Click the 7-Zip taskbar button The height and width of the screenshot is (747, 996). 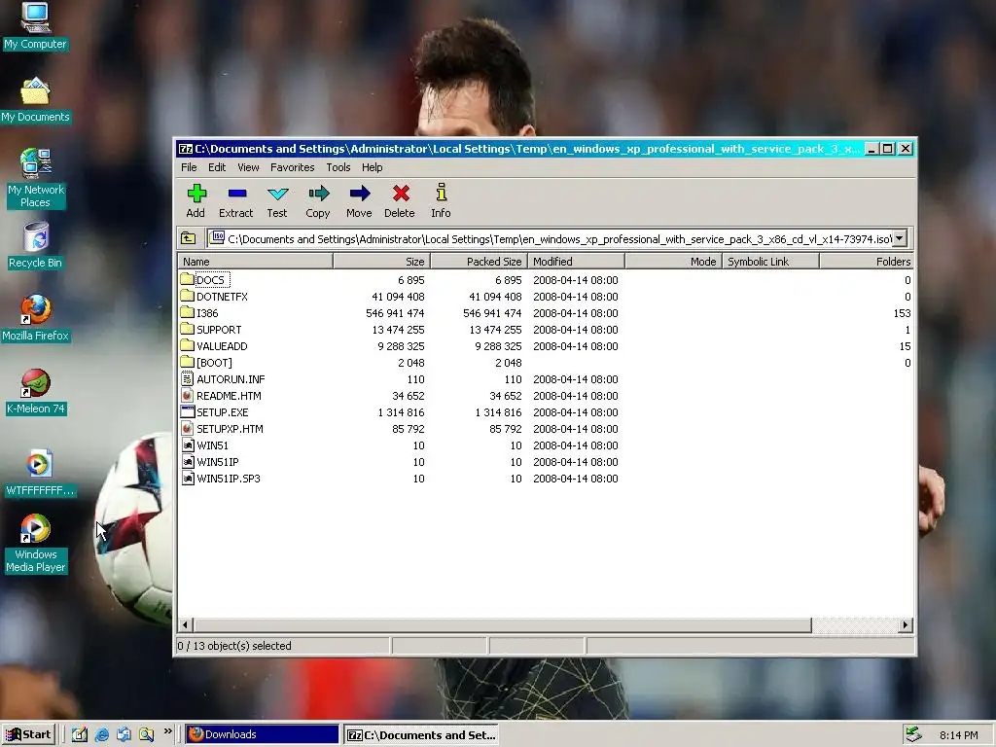(x=422, y=734)
